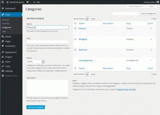Toggle select-all checkbox in table header

(x=75, y=23)
